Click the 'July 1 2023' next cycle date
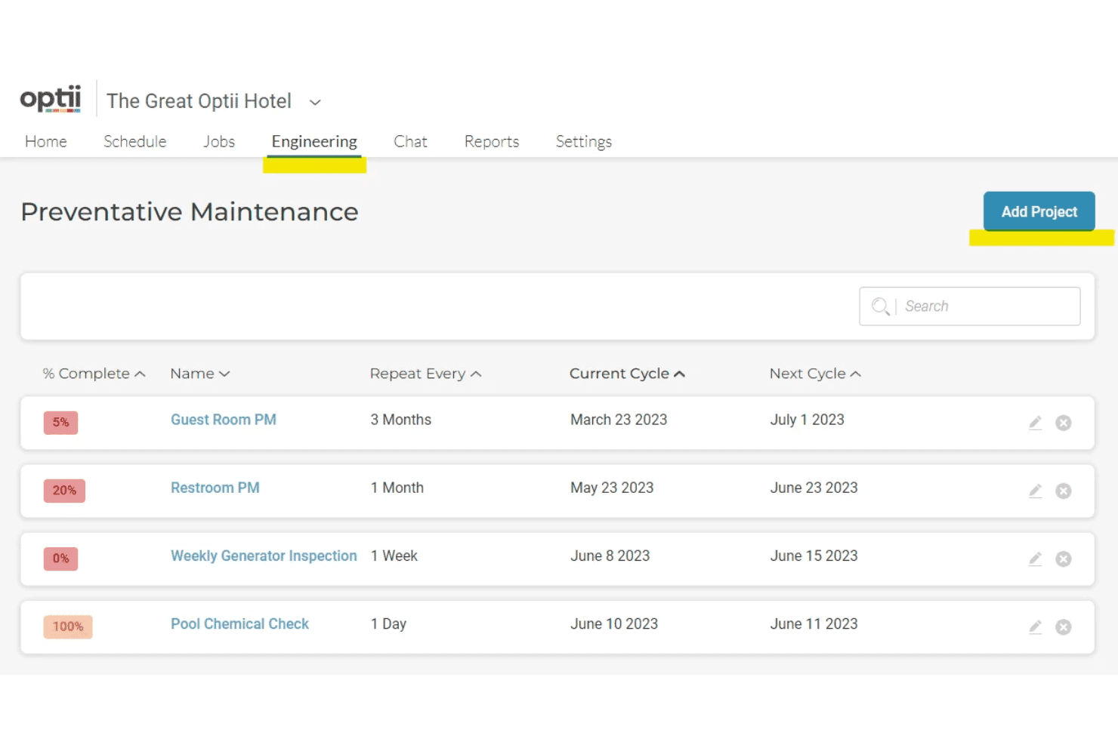The height and width of the screenshot is (745, 1118). 807,420
